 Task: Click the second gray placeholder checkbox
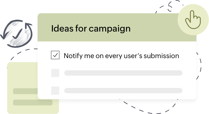55,90
